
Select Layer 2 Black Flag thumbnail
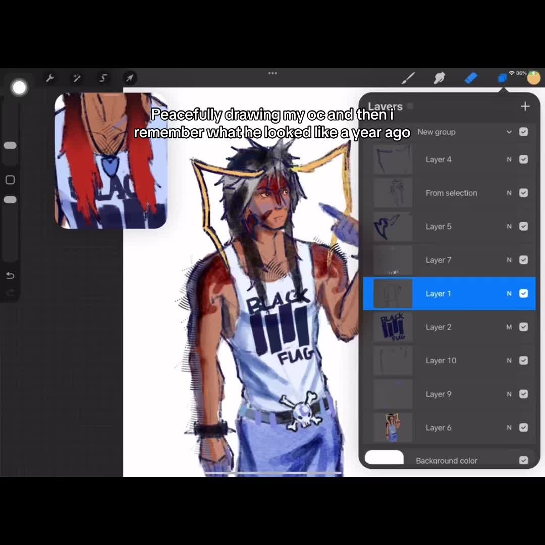[x=393, y=327]
